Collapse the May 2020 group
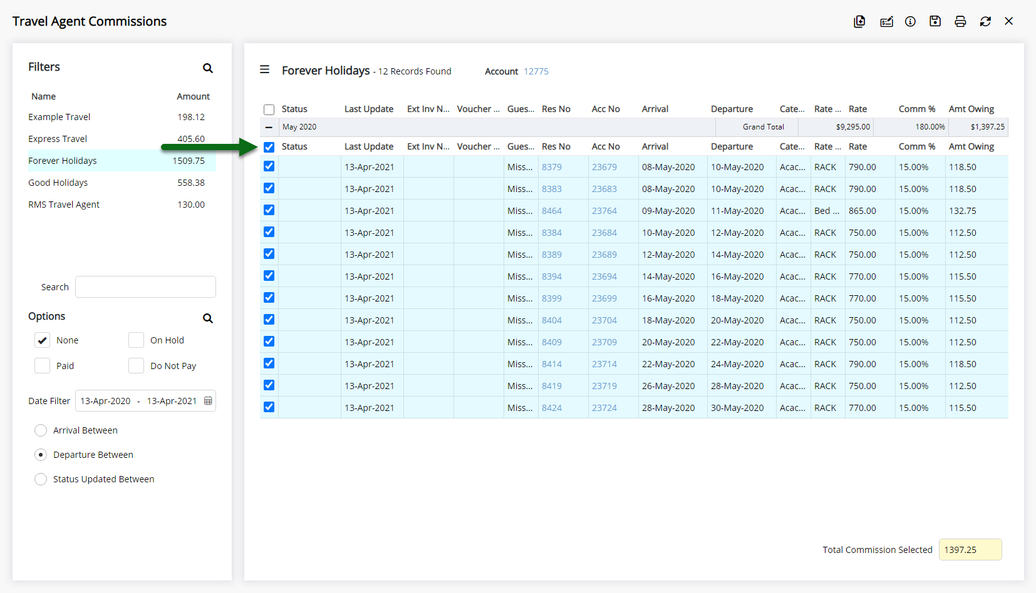This screenshot has height=593, width=1036. pyautogui.click(x=269, y=127)
